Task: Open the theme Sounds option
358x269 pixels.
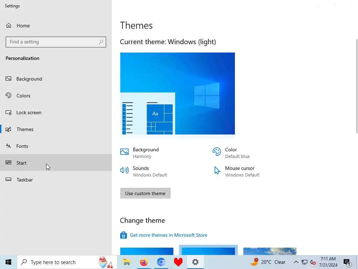Action: [x=144, y=171]
